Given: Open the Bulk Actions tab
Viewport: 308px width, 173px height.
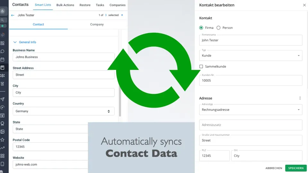Looking at the screenshot, I should [x=65, y=5].
